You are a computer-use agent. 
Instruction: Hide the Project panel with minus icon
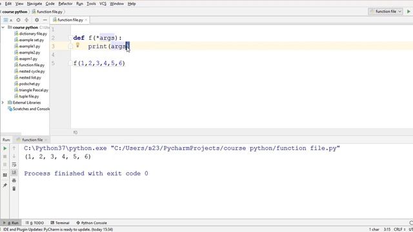[x=45, y=20]
